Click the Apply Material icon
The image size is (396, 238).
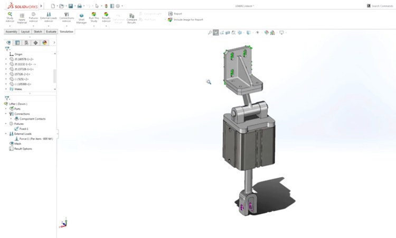click(22, 16)
